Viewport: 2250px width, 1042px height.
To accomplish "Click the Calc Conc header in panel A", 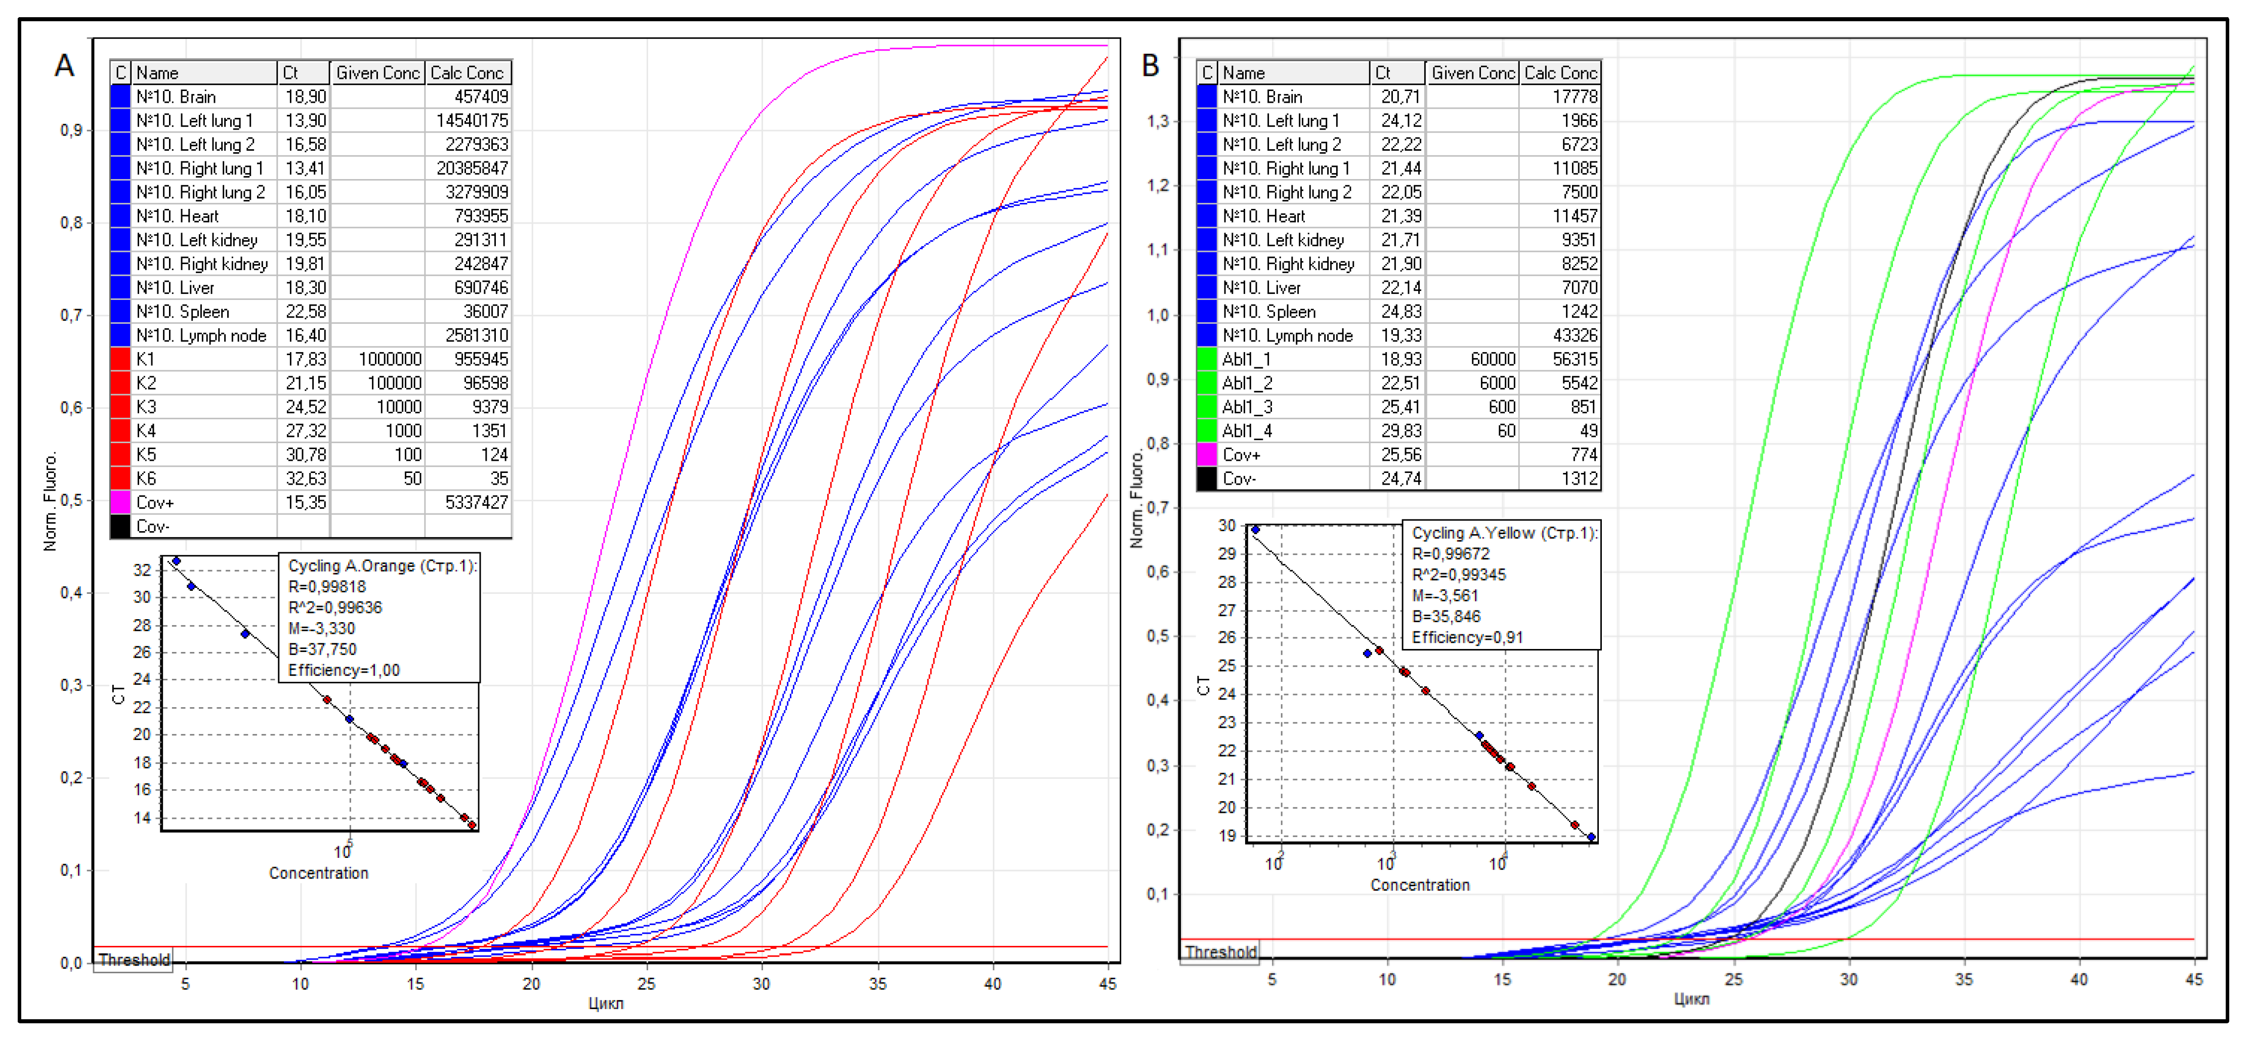I will point(468,72).
